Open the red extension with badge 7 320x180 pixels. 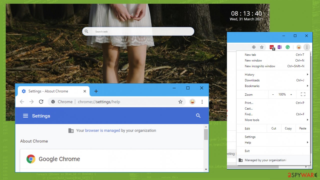click(x=272, y=47)
